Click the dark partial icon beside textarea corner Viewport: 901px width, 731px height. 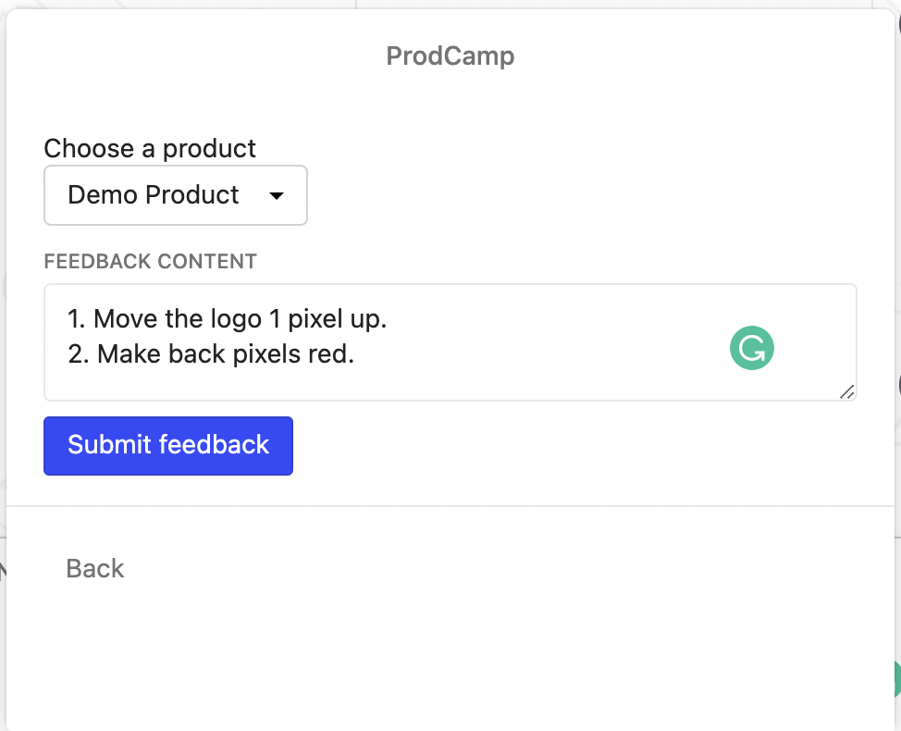click(898, 384)
